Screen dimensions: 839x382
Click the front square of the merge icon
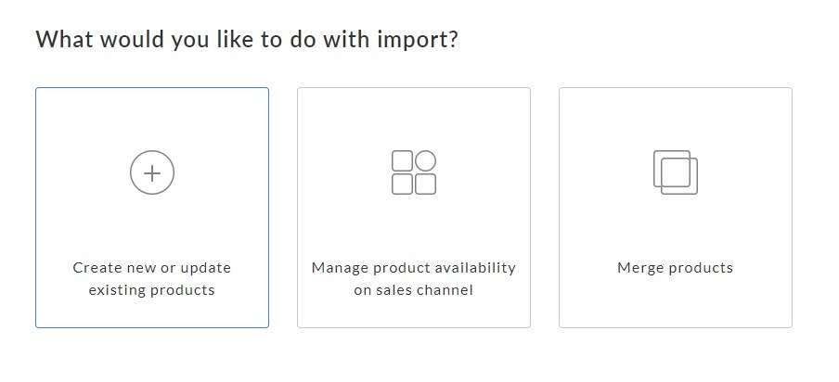[x=679, y=176]
